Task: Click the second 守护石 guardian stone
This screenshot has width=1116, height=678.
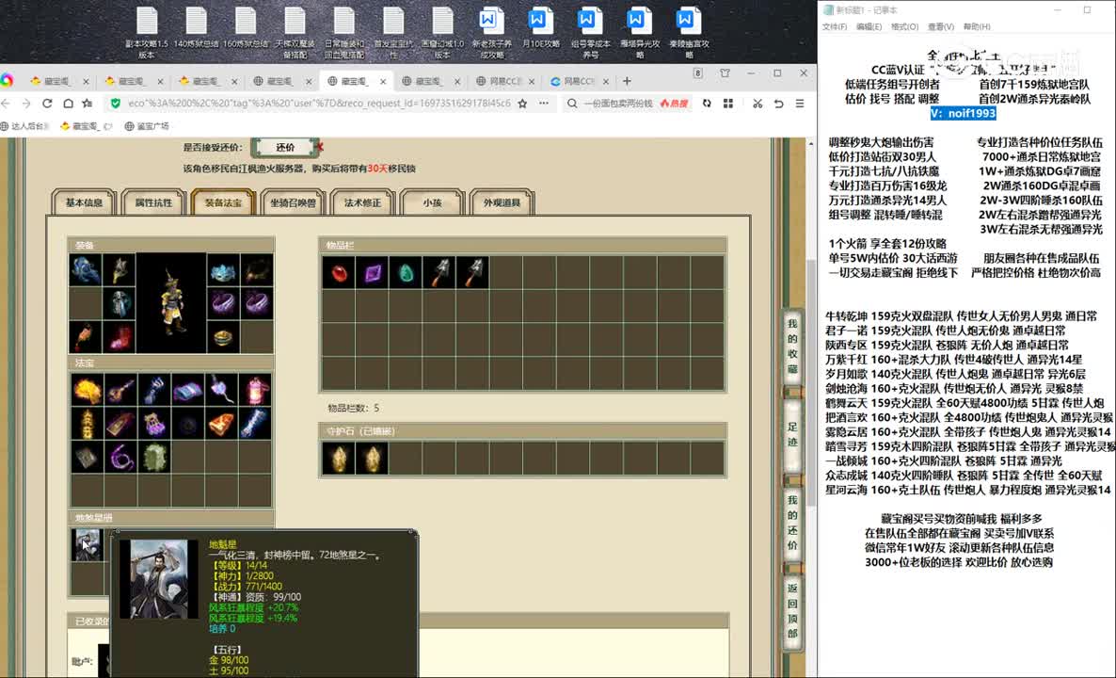Action: point(373,459)
